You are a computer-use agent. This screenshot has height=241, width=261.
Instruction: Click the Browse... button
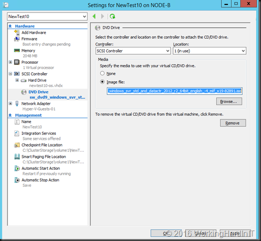tap(229, 102)
